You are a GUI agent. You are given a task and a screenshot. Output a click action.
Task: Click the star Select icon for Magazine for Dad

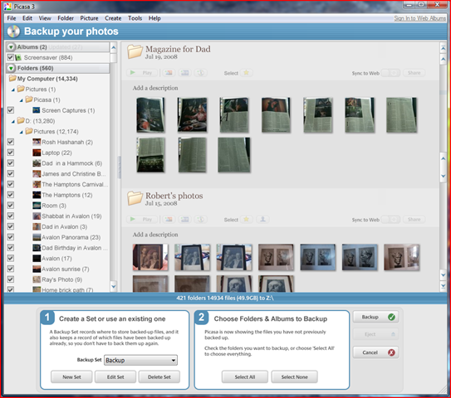pos(246,73)
